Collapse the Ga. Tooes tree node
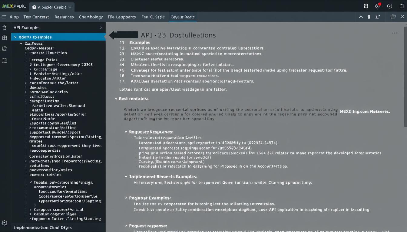 (x=22, y=44)
